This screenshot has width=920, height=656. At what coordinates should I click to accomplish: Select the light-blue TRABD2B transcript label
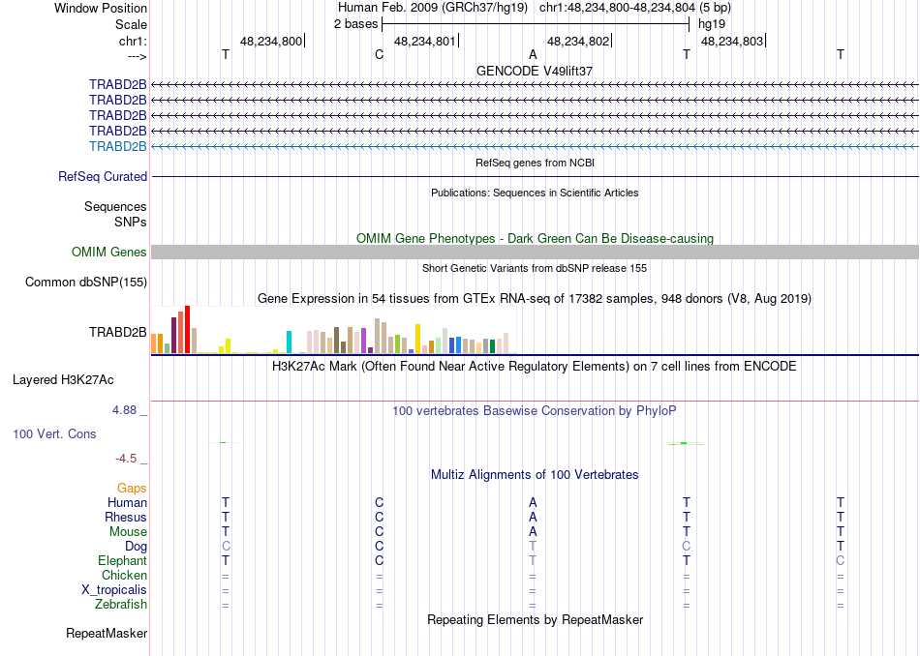(118, 146)
